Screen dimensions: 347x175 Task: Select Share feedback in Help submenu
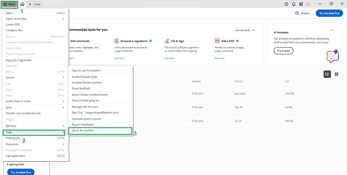[101, 89]
